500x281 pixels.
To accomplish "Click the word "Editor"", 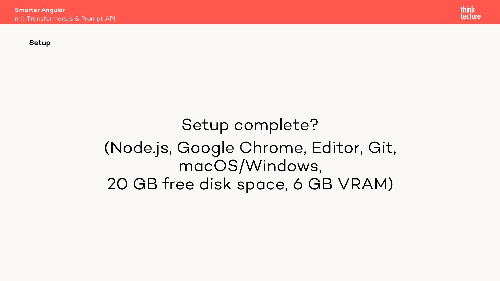I will [336, 148].
